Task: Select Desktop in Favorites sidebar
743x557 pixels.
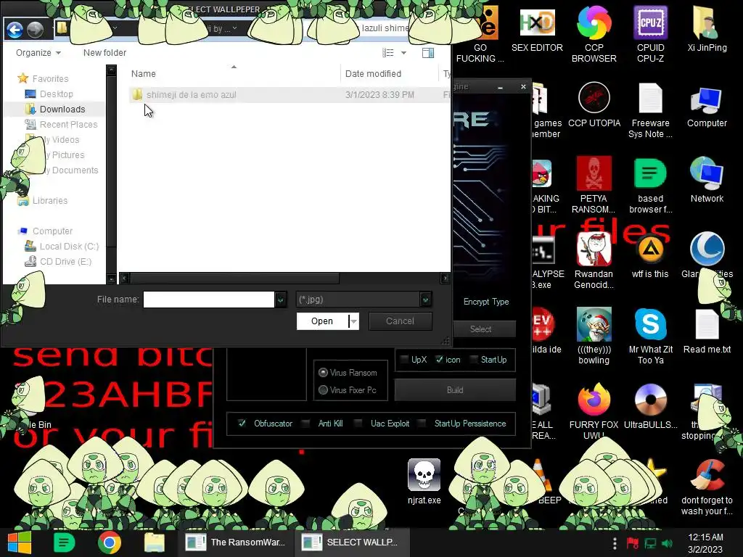Action: tap(56, 94)
